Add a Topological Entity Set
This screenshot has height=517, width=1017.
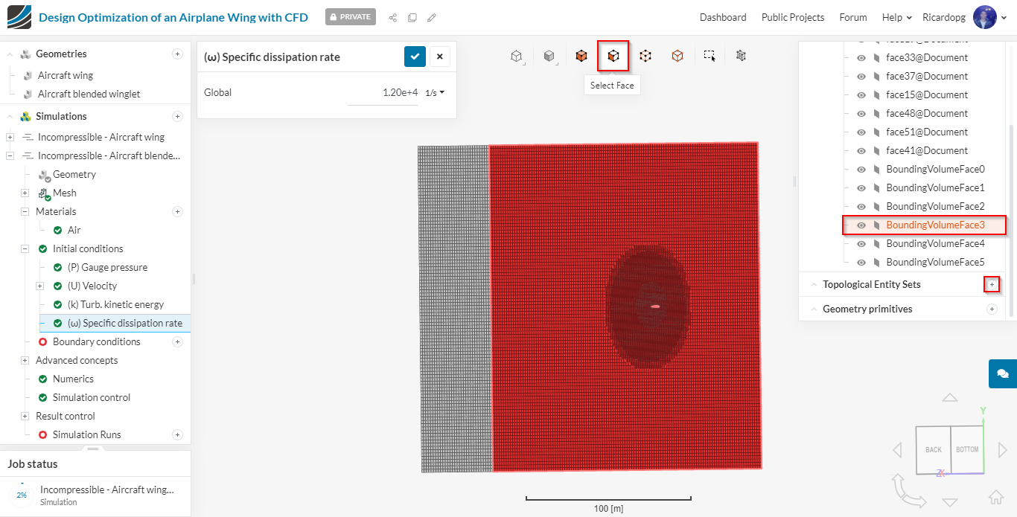pos(992,284)
